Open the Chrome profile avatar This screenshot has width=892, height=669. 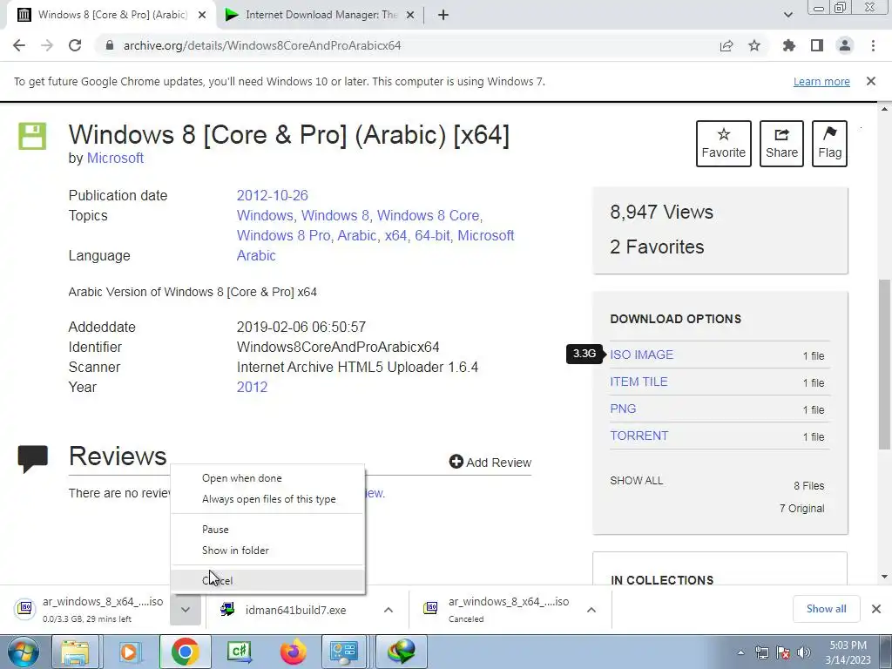pyautogui.click(x=845, y=45)
